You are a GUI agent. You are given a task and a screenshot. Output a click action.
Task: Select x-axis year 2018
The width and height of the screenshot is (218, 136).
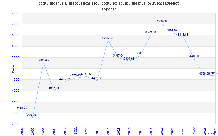pos(151,131)
